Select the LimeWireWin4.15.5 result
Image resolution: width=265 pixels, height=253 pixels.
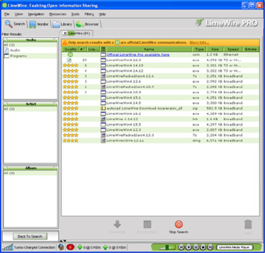coord(160,124)
